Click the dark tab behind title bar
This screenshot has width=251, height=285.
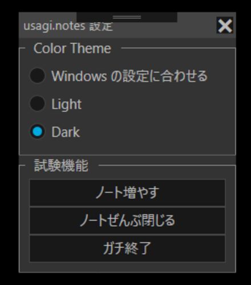point(127,17)
